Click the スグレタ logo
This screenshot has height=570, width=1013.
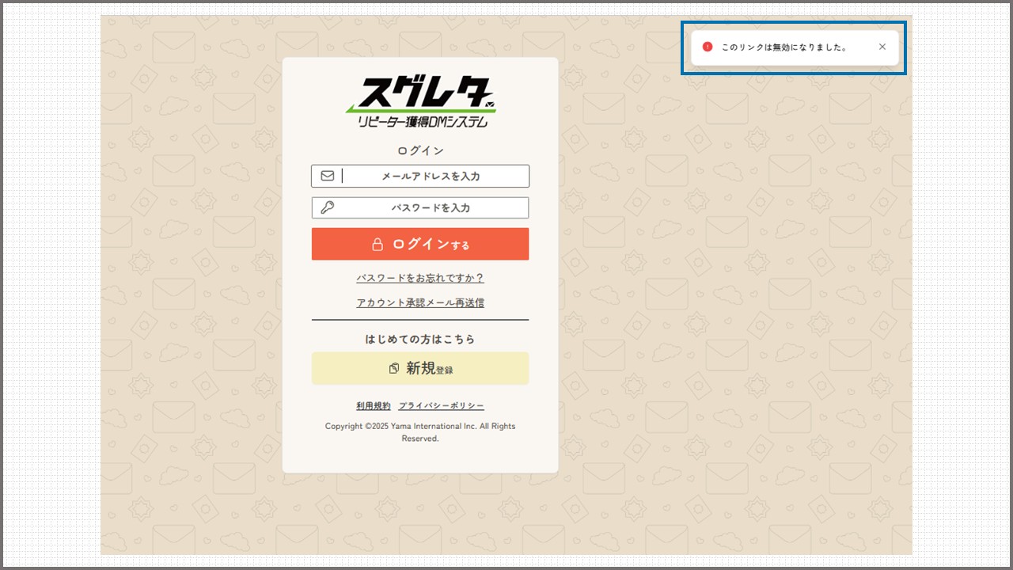point(421,102)
